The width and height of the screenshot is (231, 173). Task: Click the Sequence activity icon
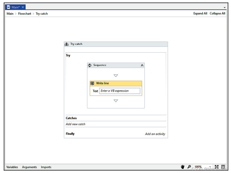click(90, 65)
